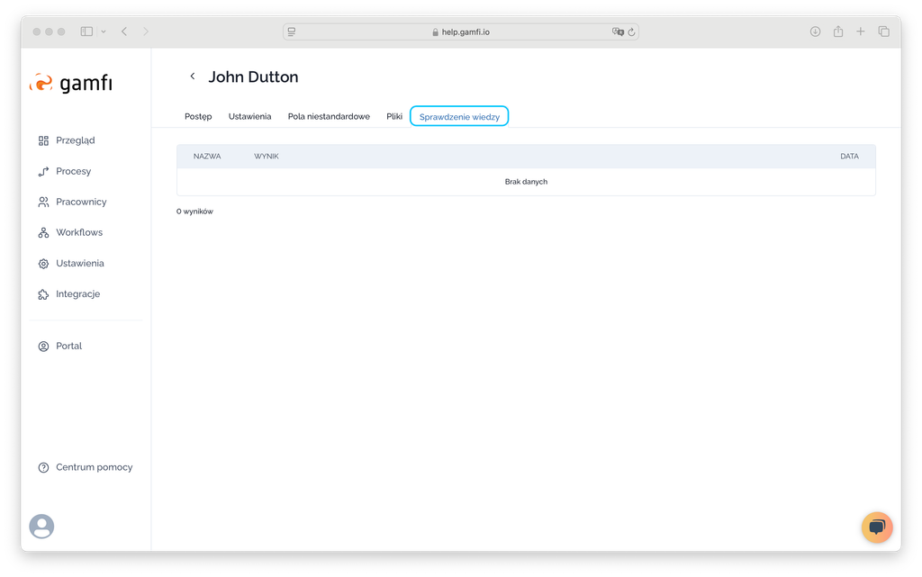The width and height of the screenshot is (922, 577).
Task: Click the Przegląd dashboard icon in sidebar
Action: 43,140
